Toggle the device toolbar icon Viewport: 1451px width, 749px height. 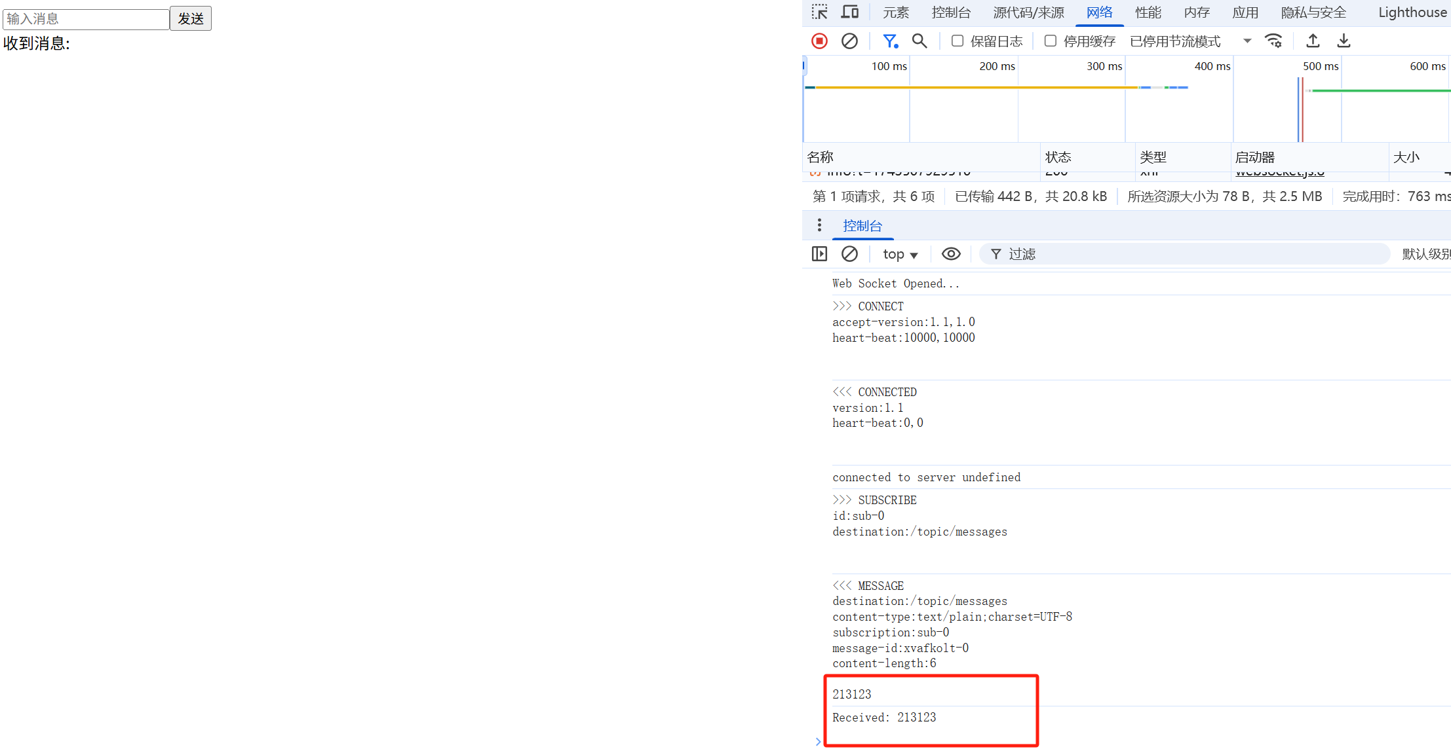click(x=850, y=12)
